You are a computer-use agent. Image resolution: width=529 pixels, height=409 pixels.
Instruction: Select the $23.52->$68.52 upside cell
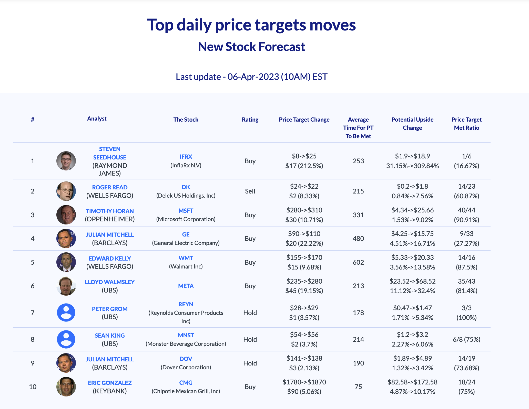click(x=412, y=286)
